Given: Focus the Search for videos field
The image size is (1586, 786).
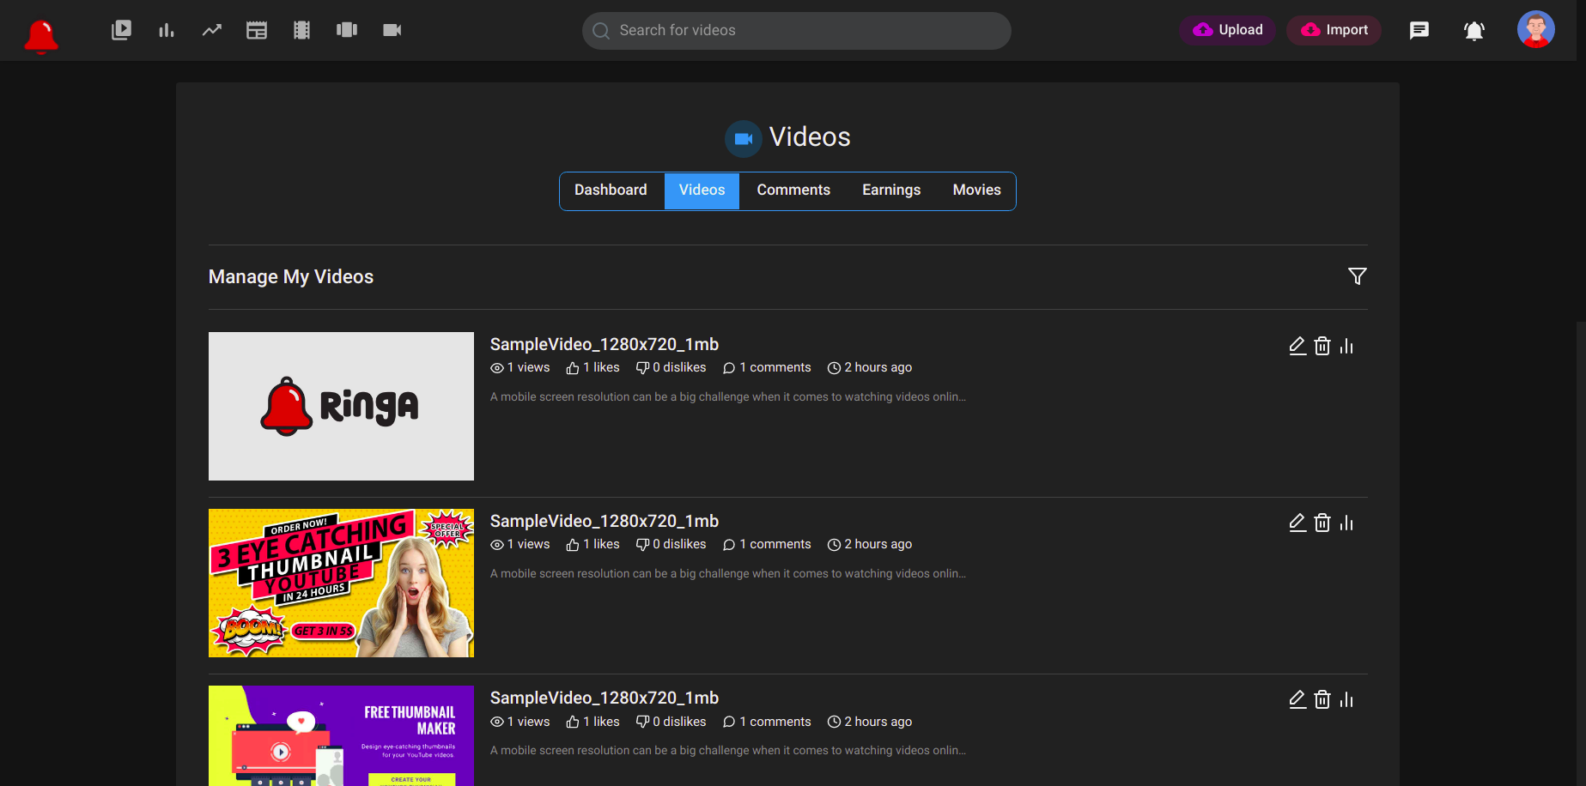Looking at the screenshot, I should click(x=797, y=31).
